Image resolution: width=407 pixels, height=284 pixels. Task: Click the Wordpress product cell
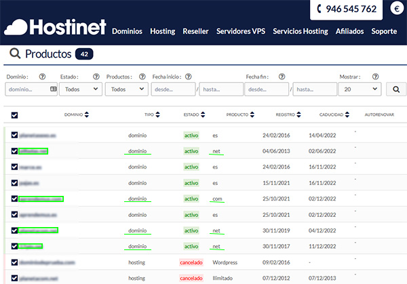click(x=225, y=262)
